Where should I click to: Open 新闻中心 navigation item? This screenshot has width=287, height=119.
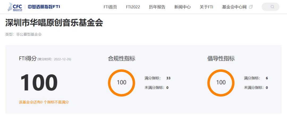182,7
